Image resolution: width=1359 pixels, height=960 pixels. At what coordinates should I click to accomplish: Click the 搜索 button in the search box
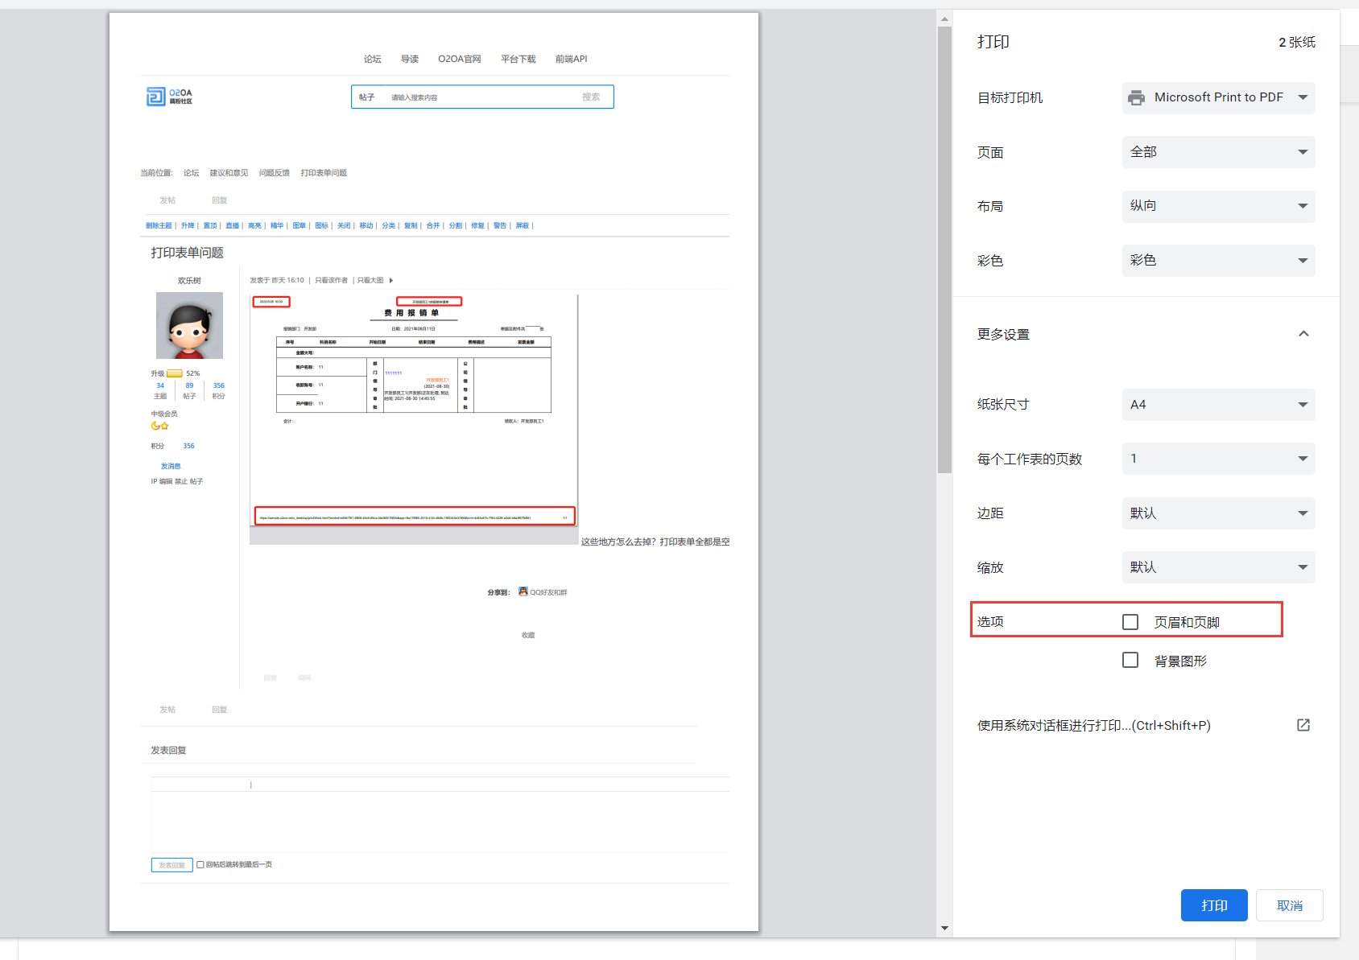pos(591,97)
